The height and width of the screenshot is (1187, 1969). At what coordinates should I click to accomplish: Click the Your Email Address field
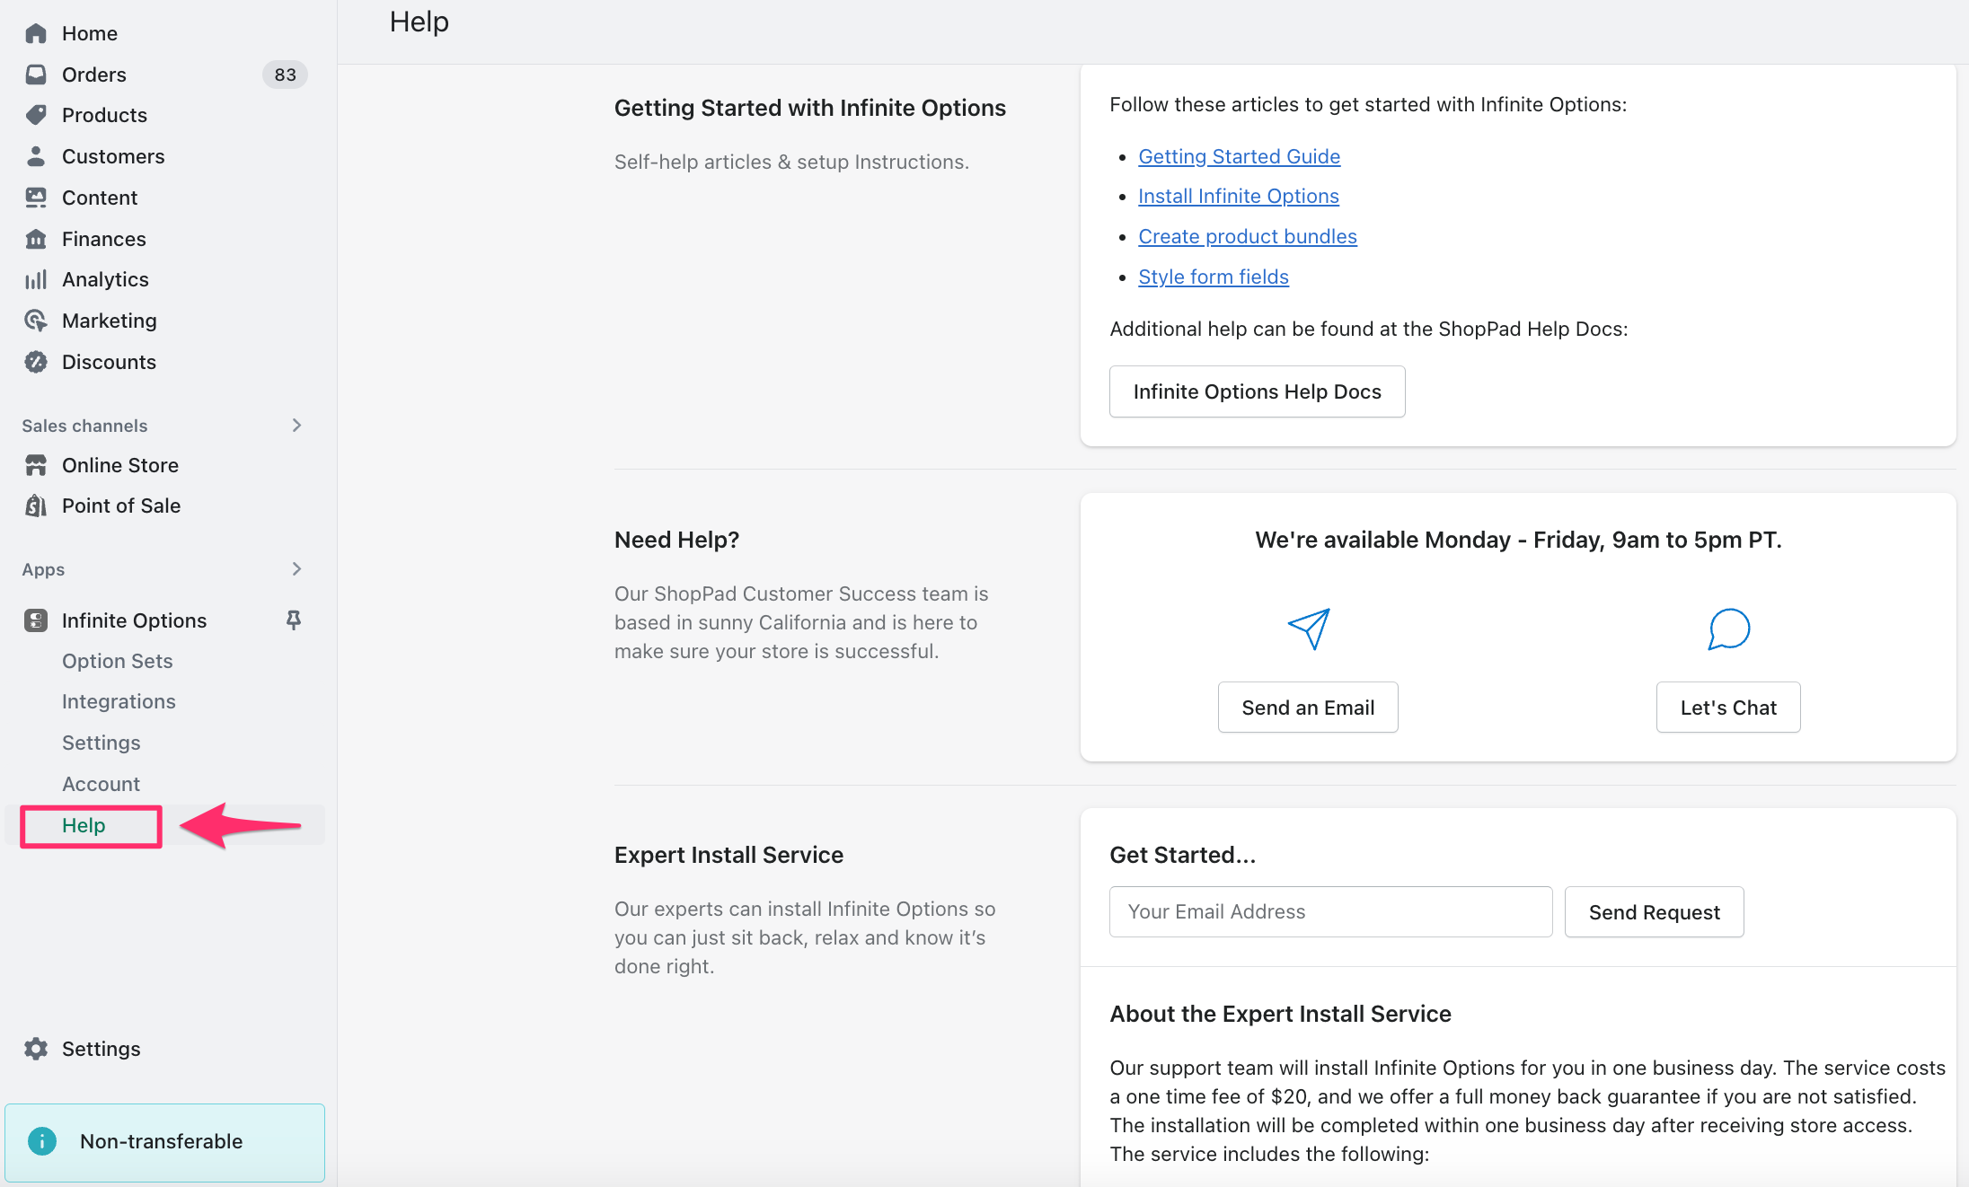[1330, 911]
